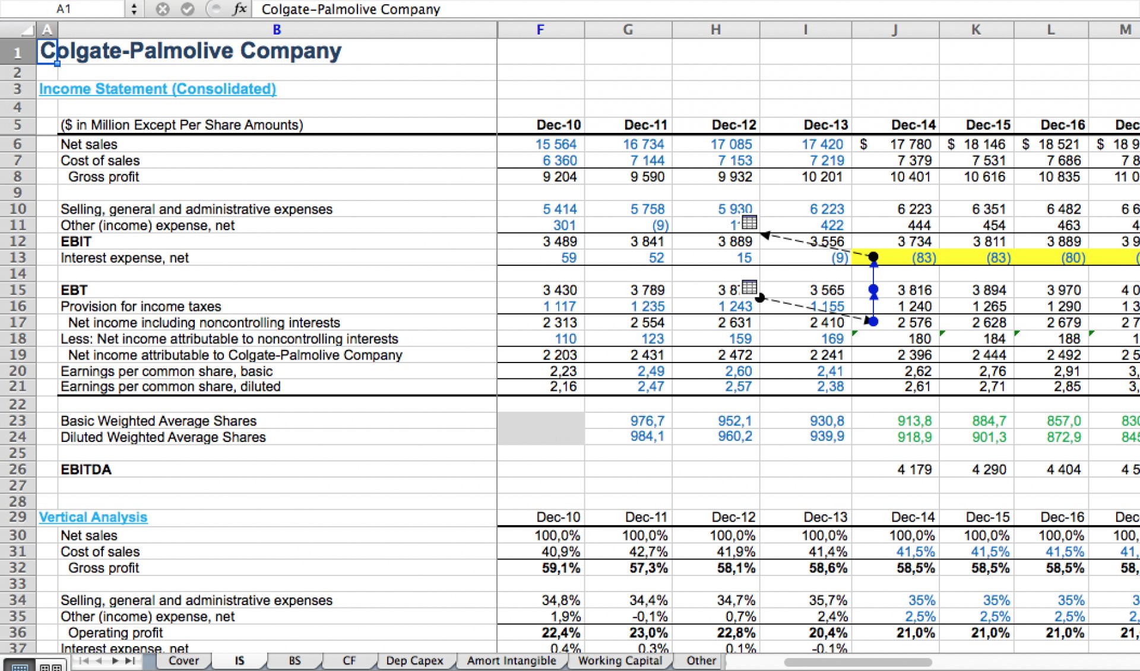
Task: Click next sheet tab arrow
Action: click(115, 661)
